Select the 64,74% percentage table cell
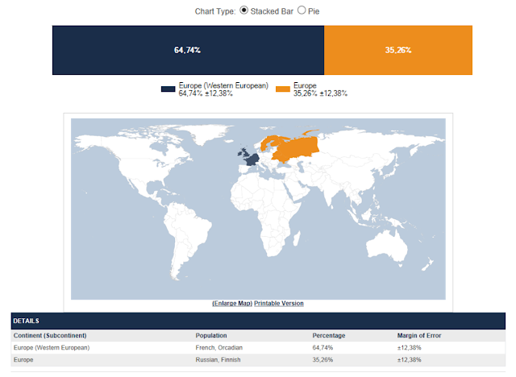The image size is (516, 377). point(322,348)
